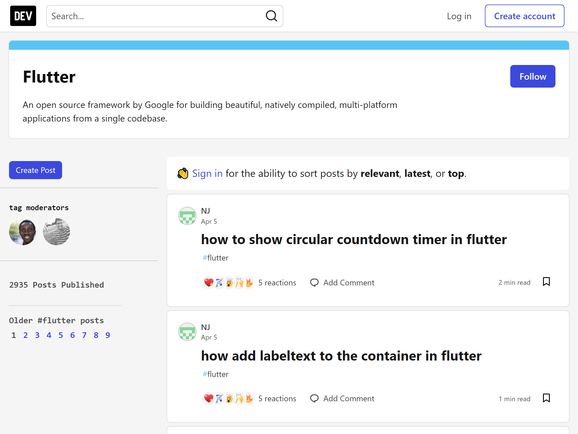578x434 pixels.
Task: Go to older posts page 8
Action: coord(96,335)
